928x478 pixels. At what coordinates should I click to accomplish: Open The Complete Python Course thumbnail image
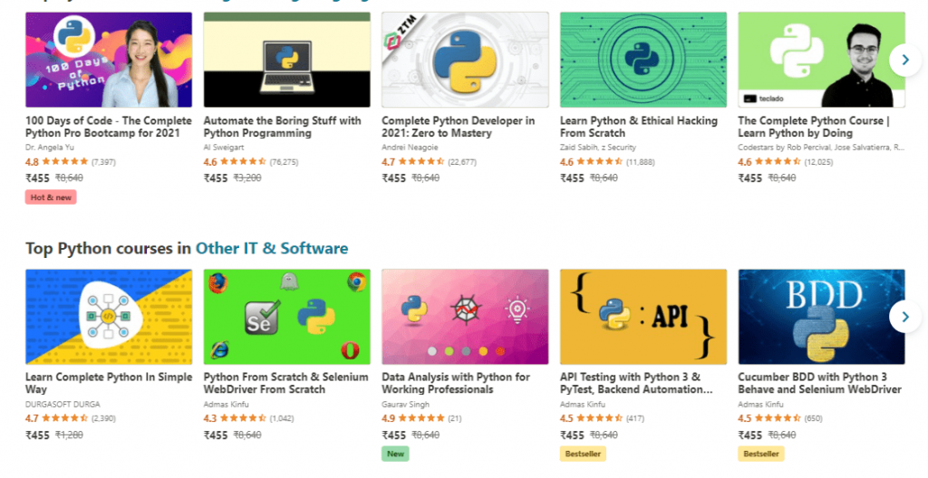821,60
